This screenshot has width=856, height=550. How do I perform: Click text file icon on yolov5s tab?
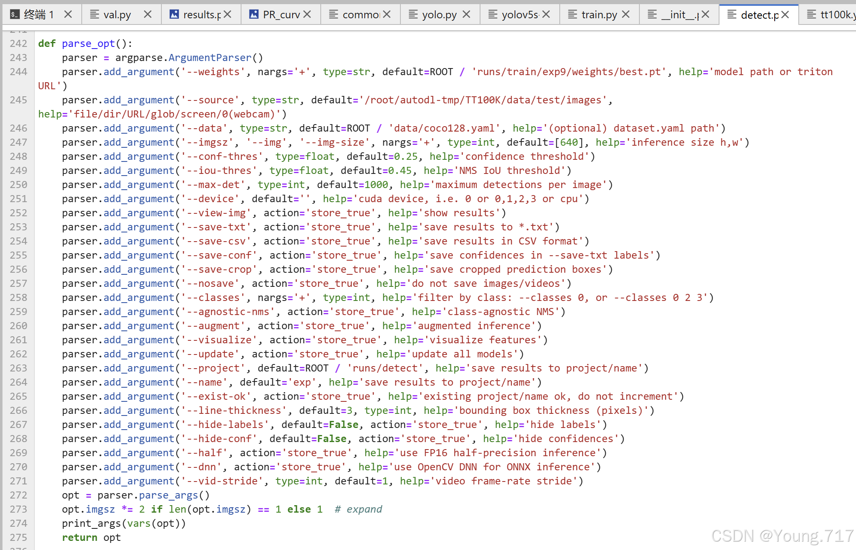[x=493, y=15]
